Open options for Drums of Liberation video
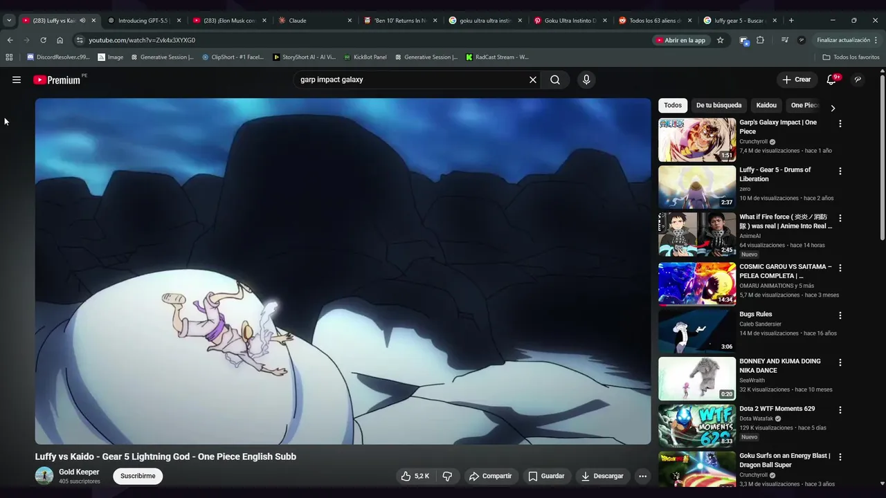 (840, 171)
